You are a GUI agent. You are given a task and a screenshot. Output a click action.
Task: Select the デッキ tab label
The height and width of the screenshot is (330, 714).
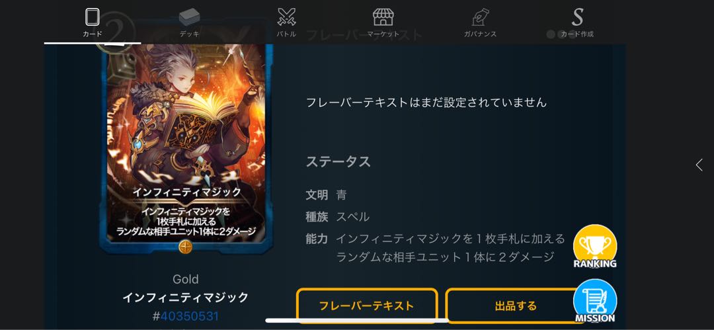189,34
